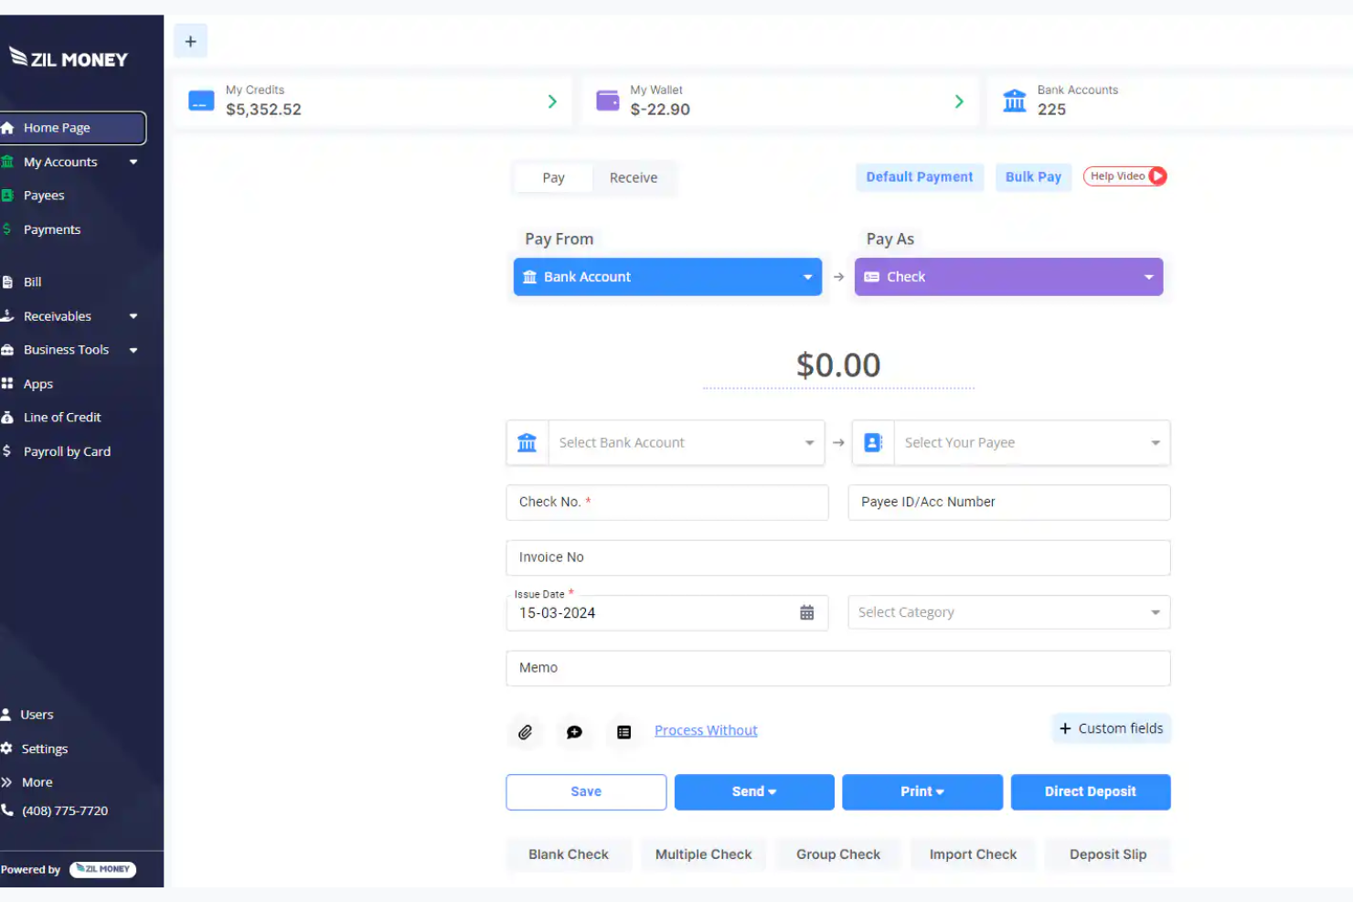Click the More double-chevron icon

pyautogui.click(x=6, y=782)
